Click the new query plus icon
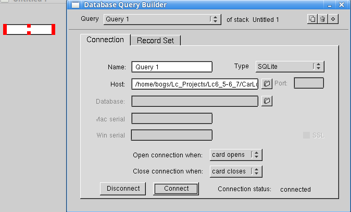 pyautogui.click(x=333, y=19)
